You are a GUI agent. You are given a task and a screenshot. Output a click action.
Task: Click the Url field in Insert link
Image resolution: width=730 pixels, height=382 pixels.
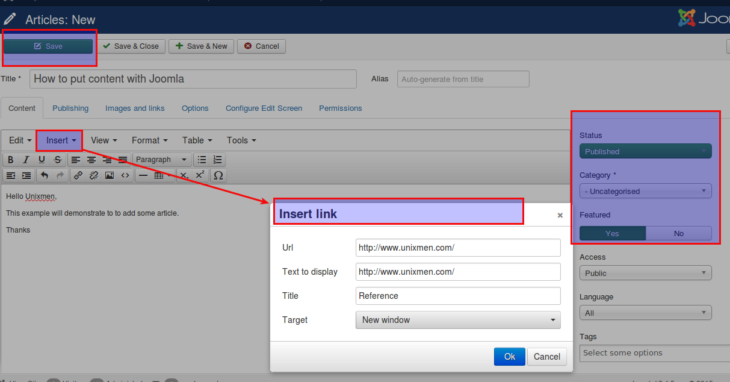click(458, 248)
